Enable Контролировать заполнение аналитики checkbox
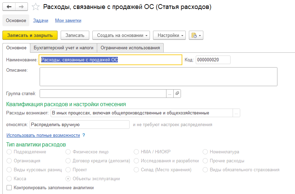This screenshot has height=194, width=295. 9,188
